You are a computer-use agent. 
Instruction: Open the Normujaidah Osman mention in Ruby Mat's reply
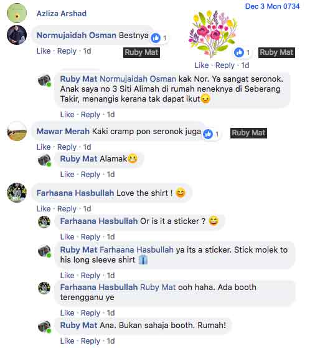point(138,79)
